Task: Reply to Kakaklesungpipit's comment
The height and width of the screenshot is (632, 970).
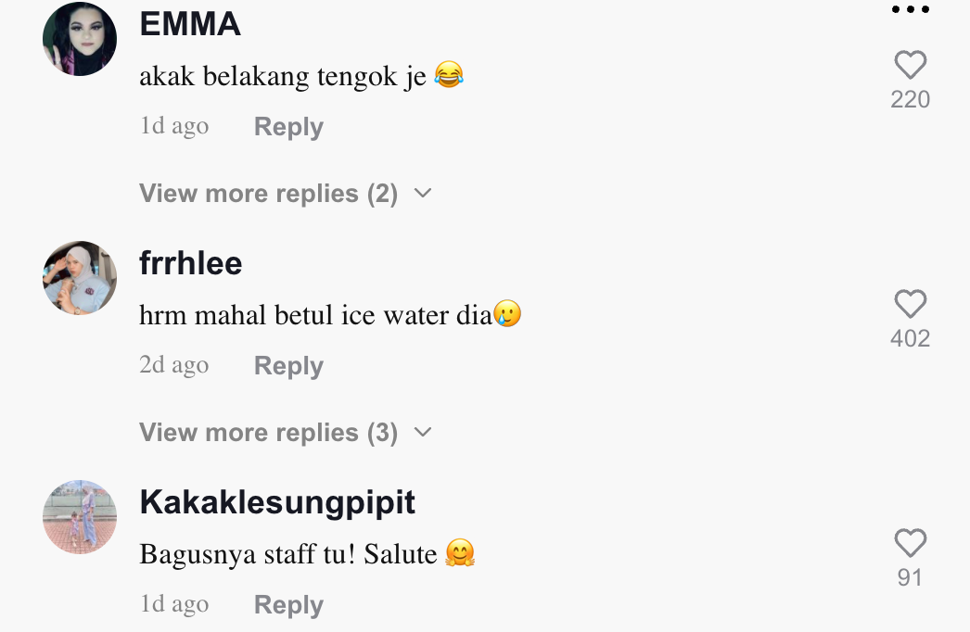Action: (288, 605)
